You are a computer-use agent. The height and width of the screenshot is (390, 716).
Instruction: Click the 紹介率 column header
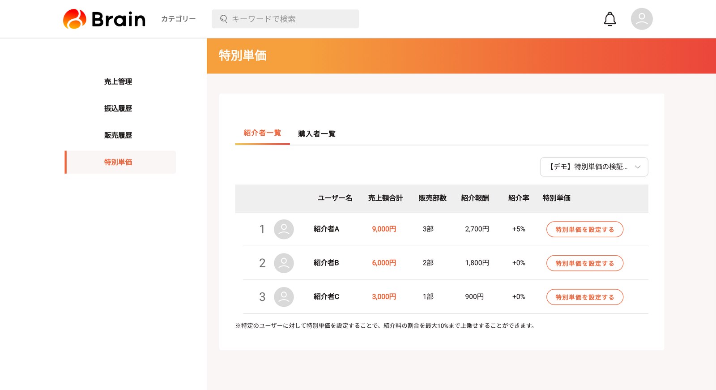point(519,198)
